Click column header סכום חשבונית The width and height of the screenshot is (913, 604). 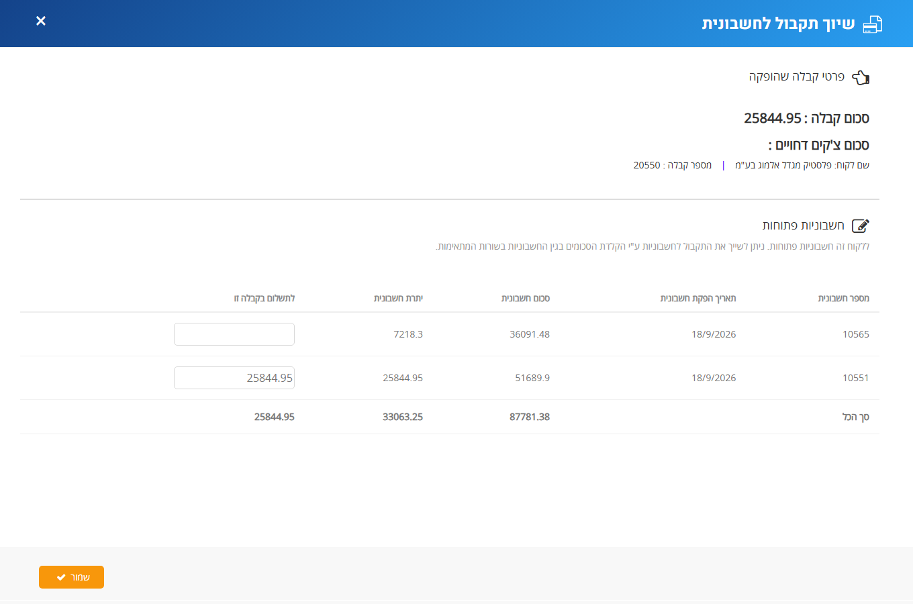click(526, 298)
